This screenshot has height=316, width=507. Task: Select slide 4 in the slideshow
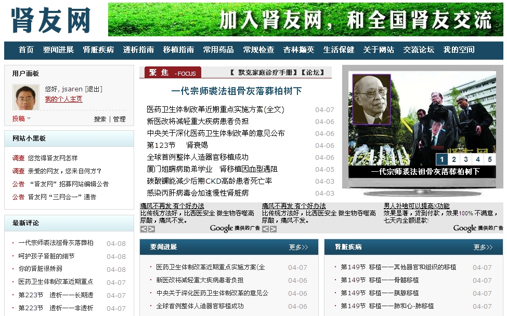tap(478, 159)
